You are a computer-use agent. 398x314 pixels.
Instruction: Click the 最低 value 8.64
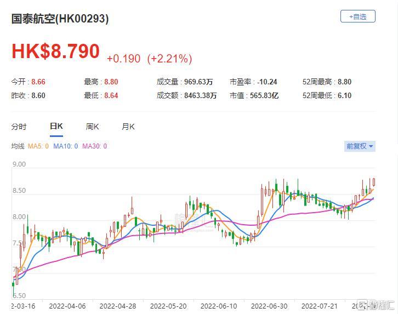click(x=111, y=95)
